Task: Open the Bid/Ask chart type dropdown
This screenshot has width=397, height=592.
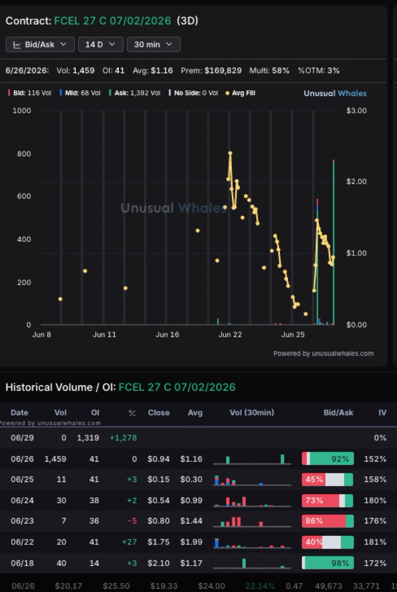Action: 40,44
